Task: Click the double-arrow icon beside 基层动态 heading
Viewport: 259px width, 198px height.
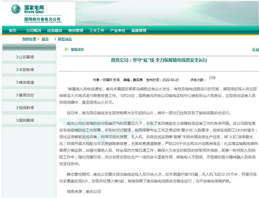Action: point(66,49)
